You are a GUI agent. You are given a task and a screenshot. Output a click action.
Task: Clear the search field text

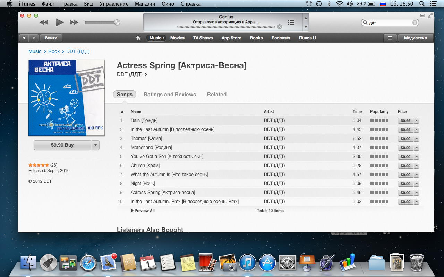coord(415,23)
